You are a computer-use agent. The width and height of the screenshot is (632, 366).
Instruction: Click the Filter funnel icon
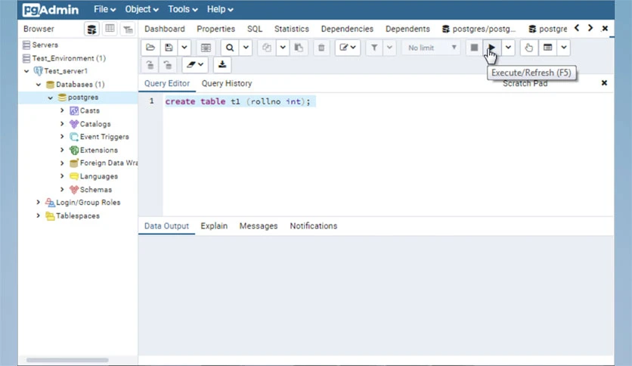point(374,48)
